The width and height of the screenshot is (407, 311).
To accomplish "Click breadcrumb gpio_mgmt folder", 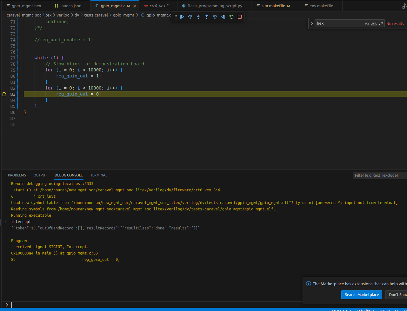I will point(123,15).
